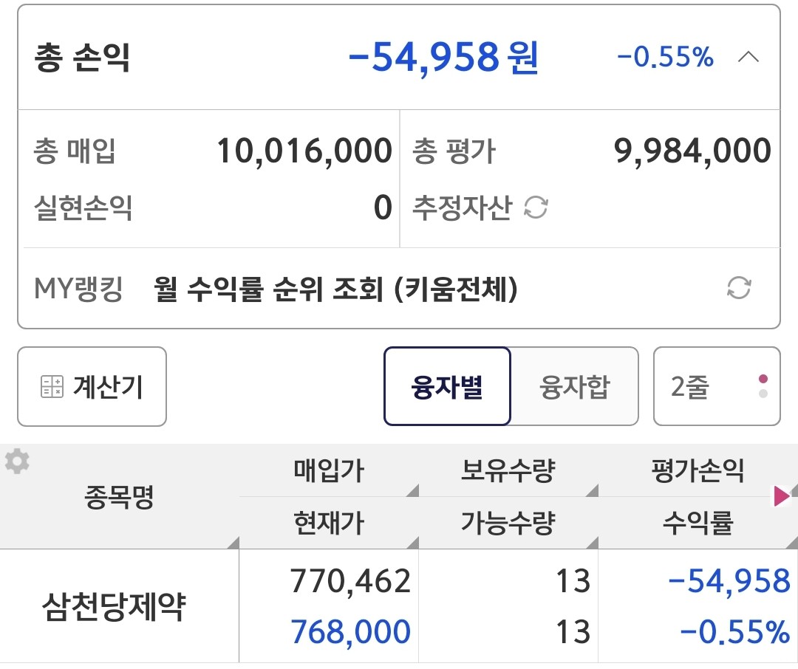Image resolution: width=798 pixels, height=669 pixels.
Task: Tap the 가능수량 column header
Action: point(508,524)
